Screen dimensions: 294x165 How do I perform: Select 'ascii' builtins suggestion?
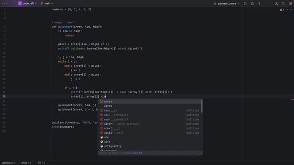149,133
